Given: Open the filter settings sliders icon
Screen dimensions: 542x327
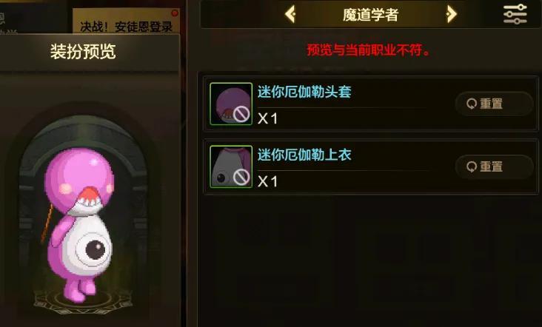Looking at the screenshot, I should 515,15.
